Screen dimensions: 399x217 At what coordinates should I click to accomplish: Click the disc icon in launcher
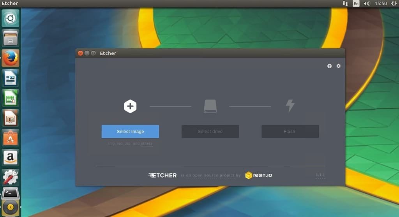[11, 207]
